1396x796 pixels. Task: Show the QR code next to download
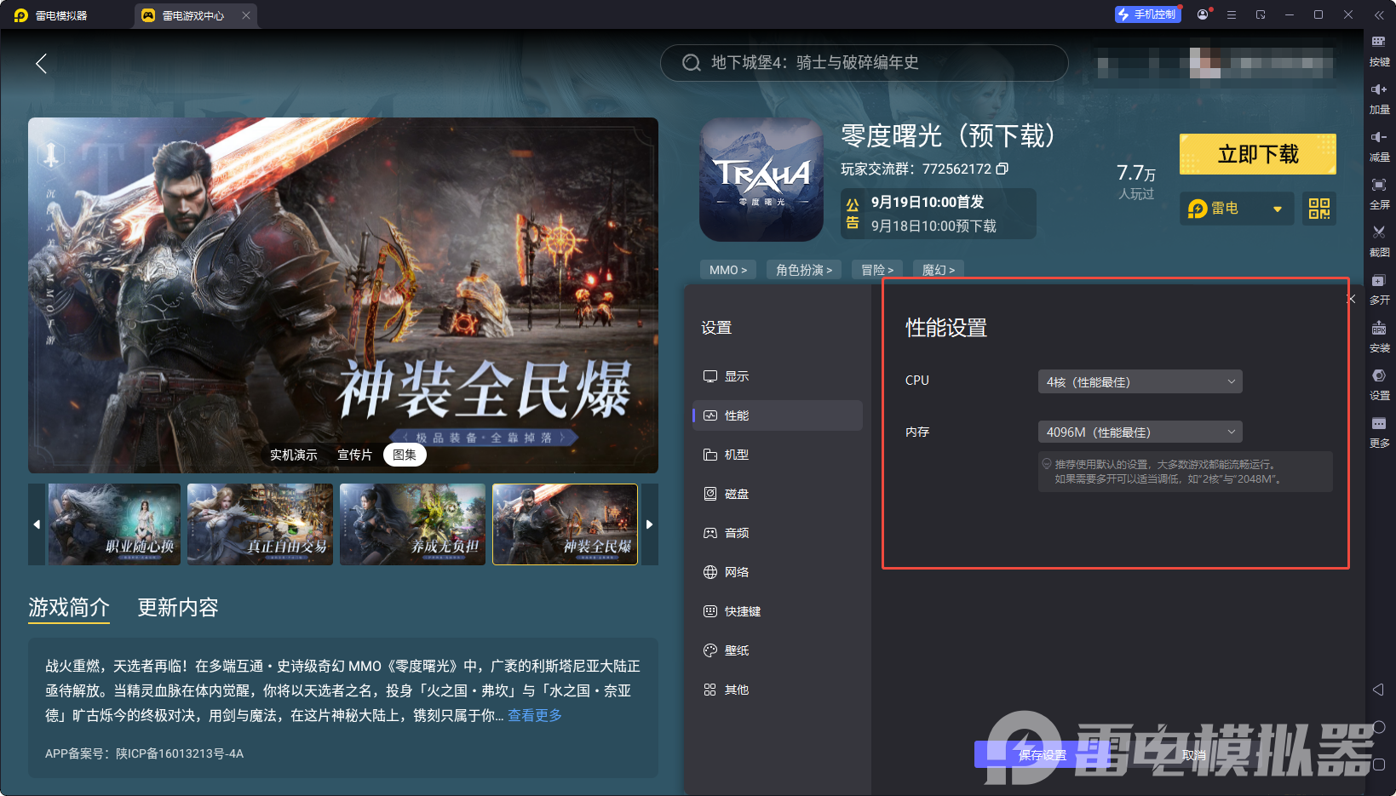click(x=1318, y=209)
